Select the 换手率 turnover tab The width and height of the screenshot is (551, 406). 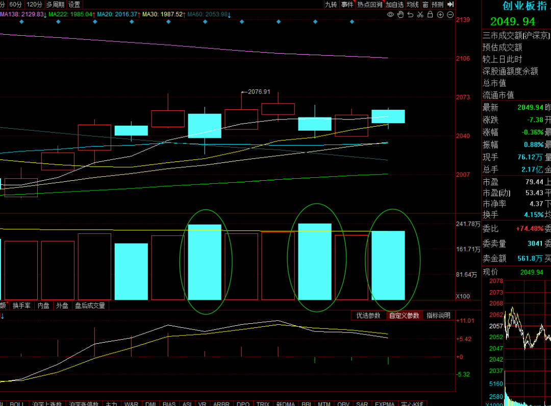21,305
